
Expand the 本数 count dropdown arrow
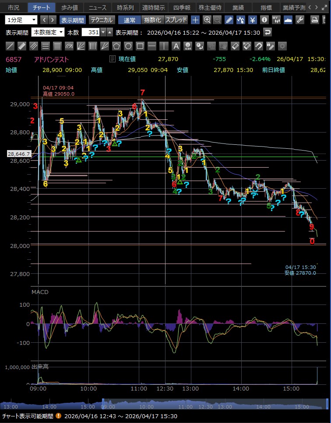[103, 32]
